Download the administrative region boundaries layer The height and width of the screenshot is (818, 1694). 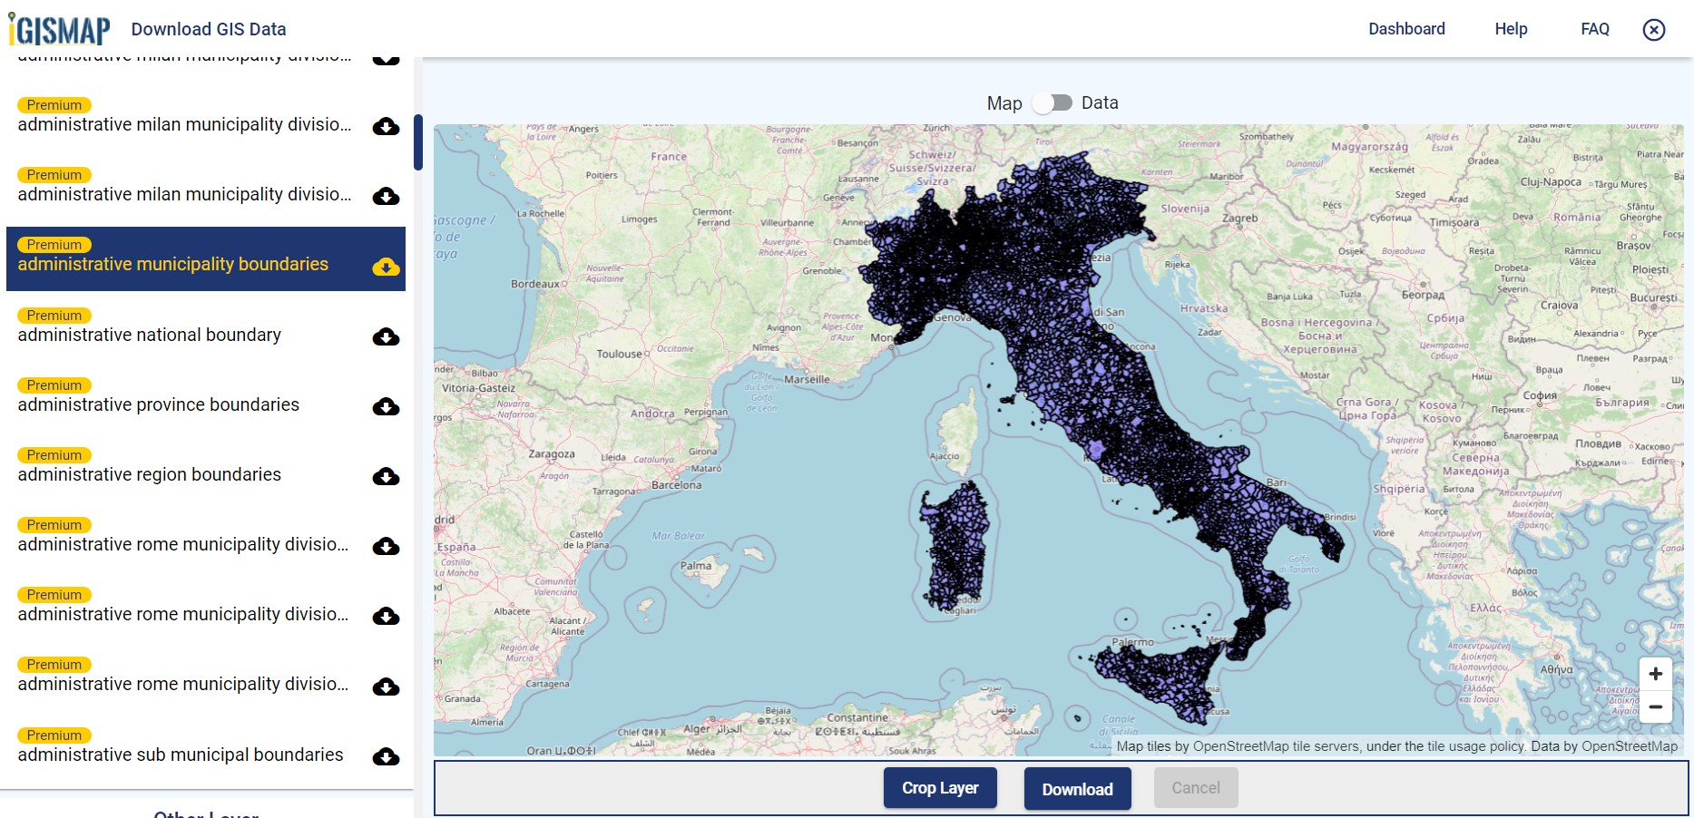(386, 476)
